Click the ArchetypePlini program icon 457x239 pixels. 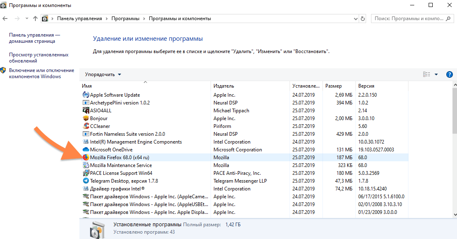pyautogui.click(x=86, y=102)
